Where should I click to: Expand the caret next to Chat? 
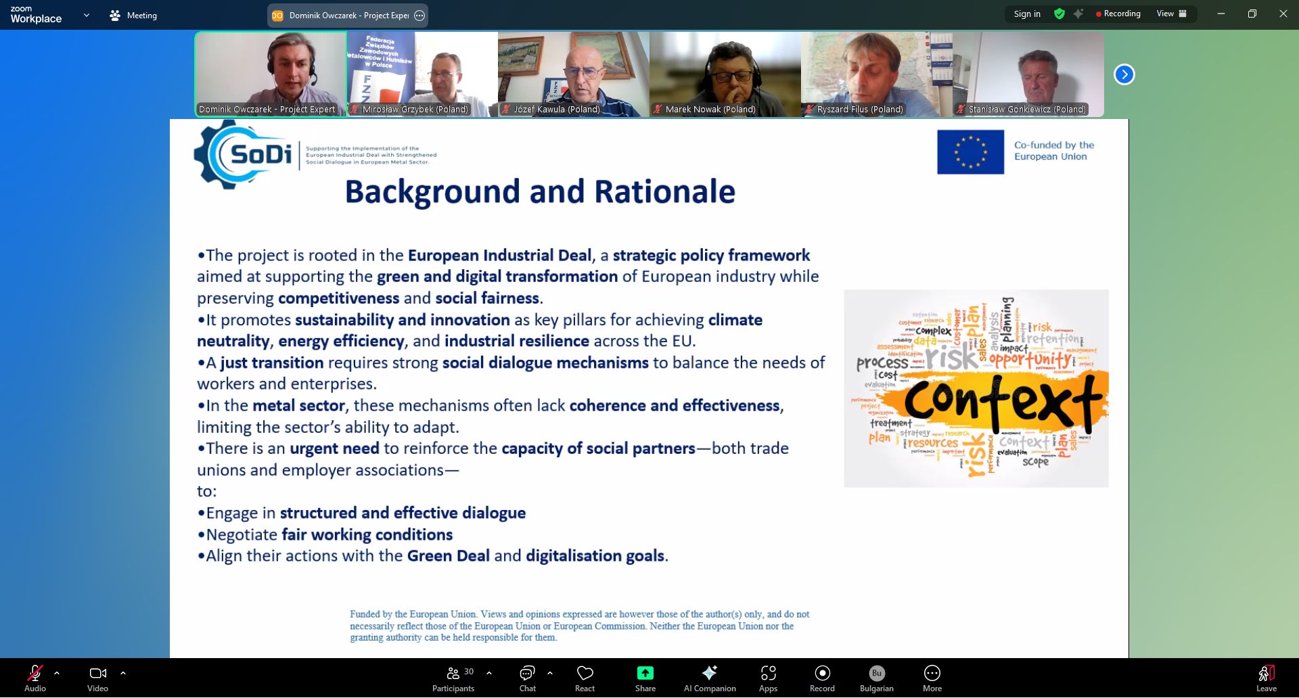pyautogui.click(x=550, y=673)
